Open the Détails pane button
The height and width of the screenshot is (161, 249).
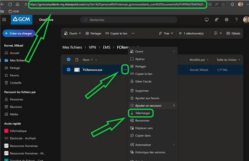pyautogui.click(x=233, y=33)
